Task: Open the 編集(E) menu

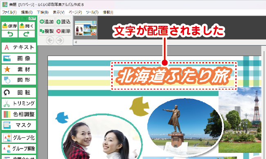Action: pyautogui.click(x=27, y=12)
